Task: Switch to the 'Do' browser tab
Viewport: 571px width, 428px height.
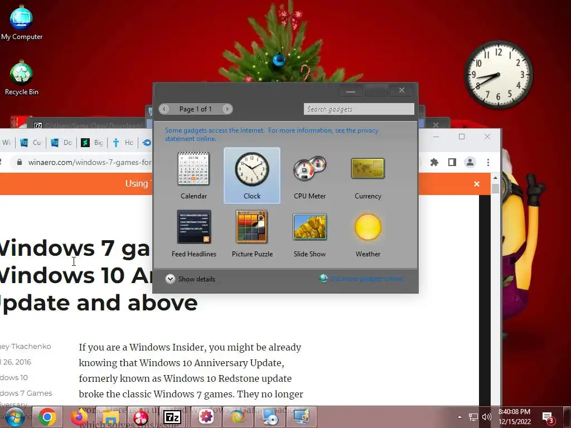Action: pos(61,143)
